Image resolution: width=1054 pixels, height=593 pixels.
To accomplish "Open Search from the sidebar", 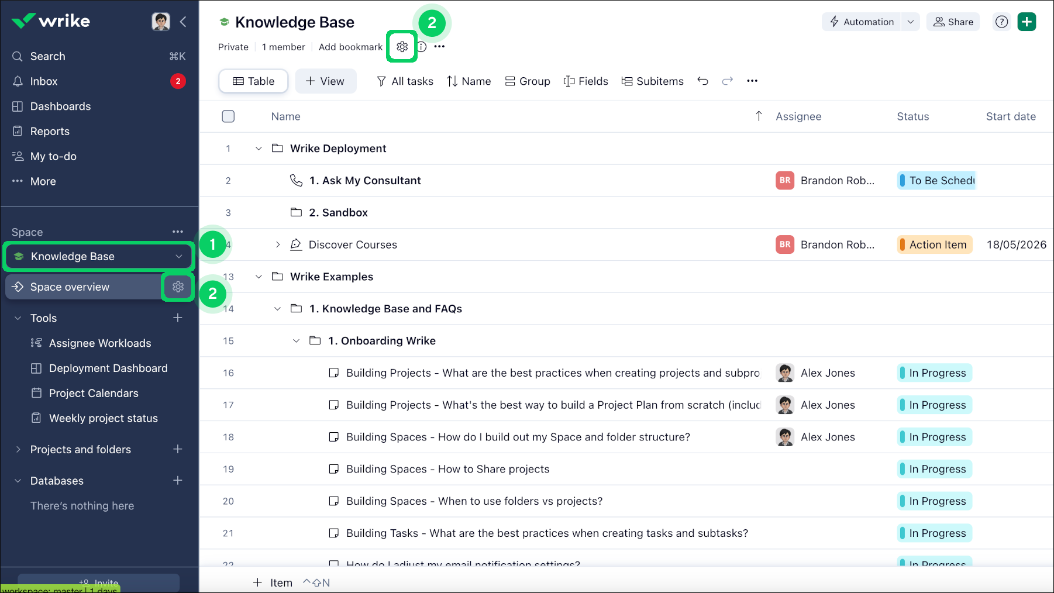I will (x=47, y=56).
